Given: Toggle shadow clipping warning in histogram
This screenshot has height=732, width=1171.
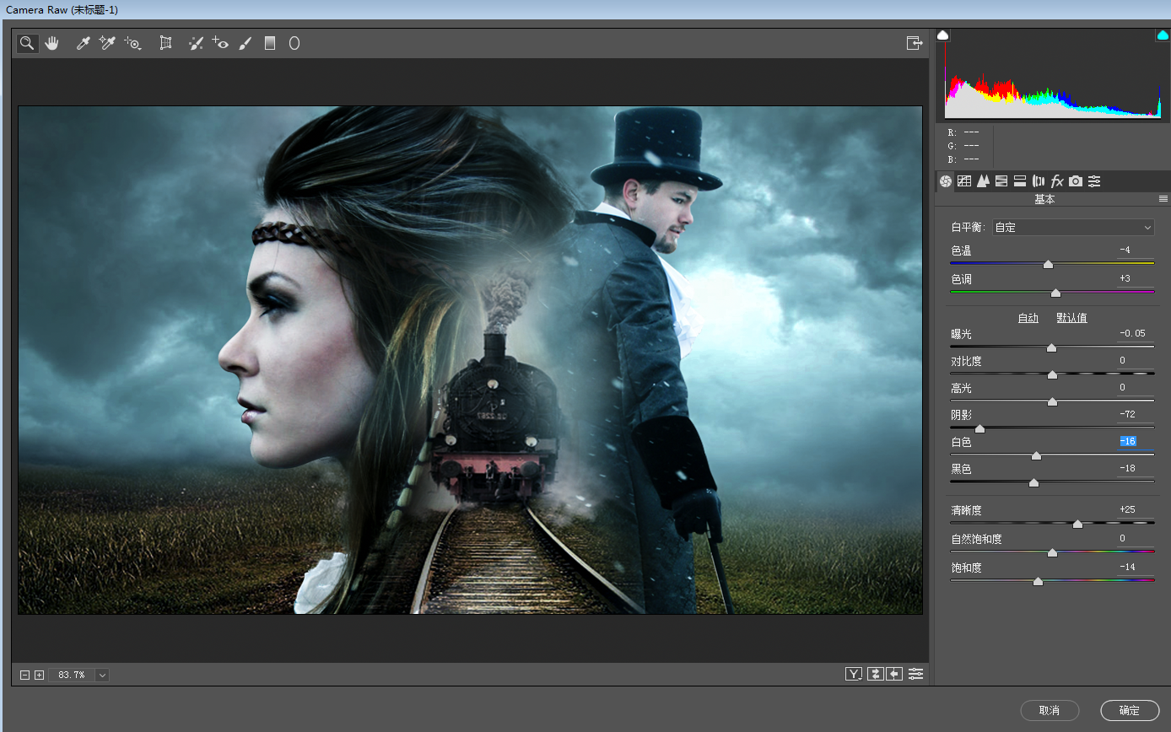Looking at the screenshot, I should click(943, 35).
